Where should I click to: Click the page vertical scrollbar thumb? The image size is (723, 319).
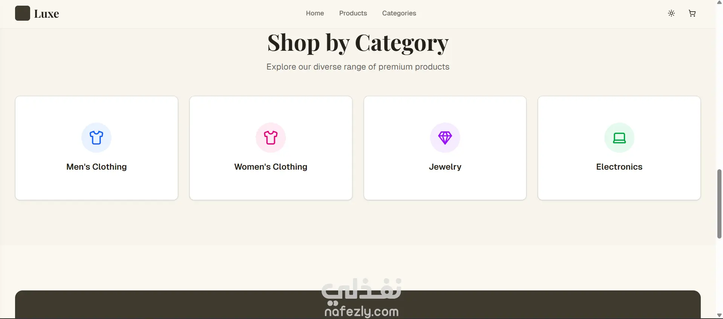coord(719,204)
